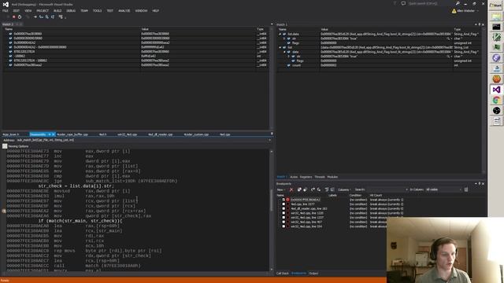Switch to the Call Stack tab
The height and width of the screenshot is (283, 504).
(x=283, y=274)
